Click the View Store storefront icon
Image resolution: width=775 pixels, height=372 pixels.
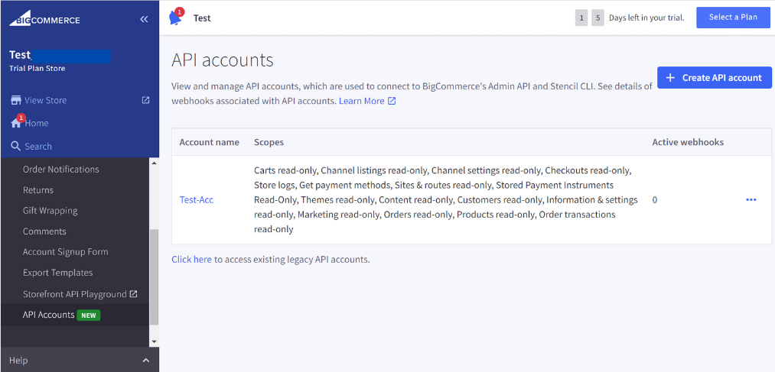[15, 100]
